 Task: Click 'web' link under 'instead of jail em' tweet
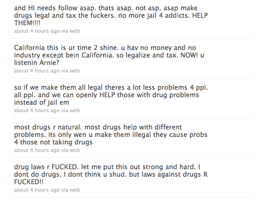tap(75, 110)
